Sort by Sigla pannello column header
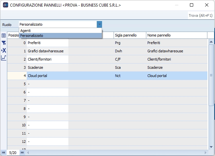 coord(130,35)
